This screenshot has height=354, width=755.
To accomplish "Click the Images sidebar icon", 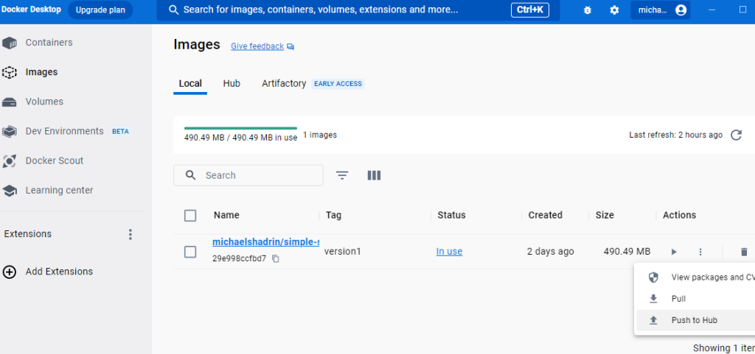I will pyautogui.click(x=9, y=73).
